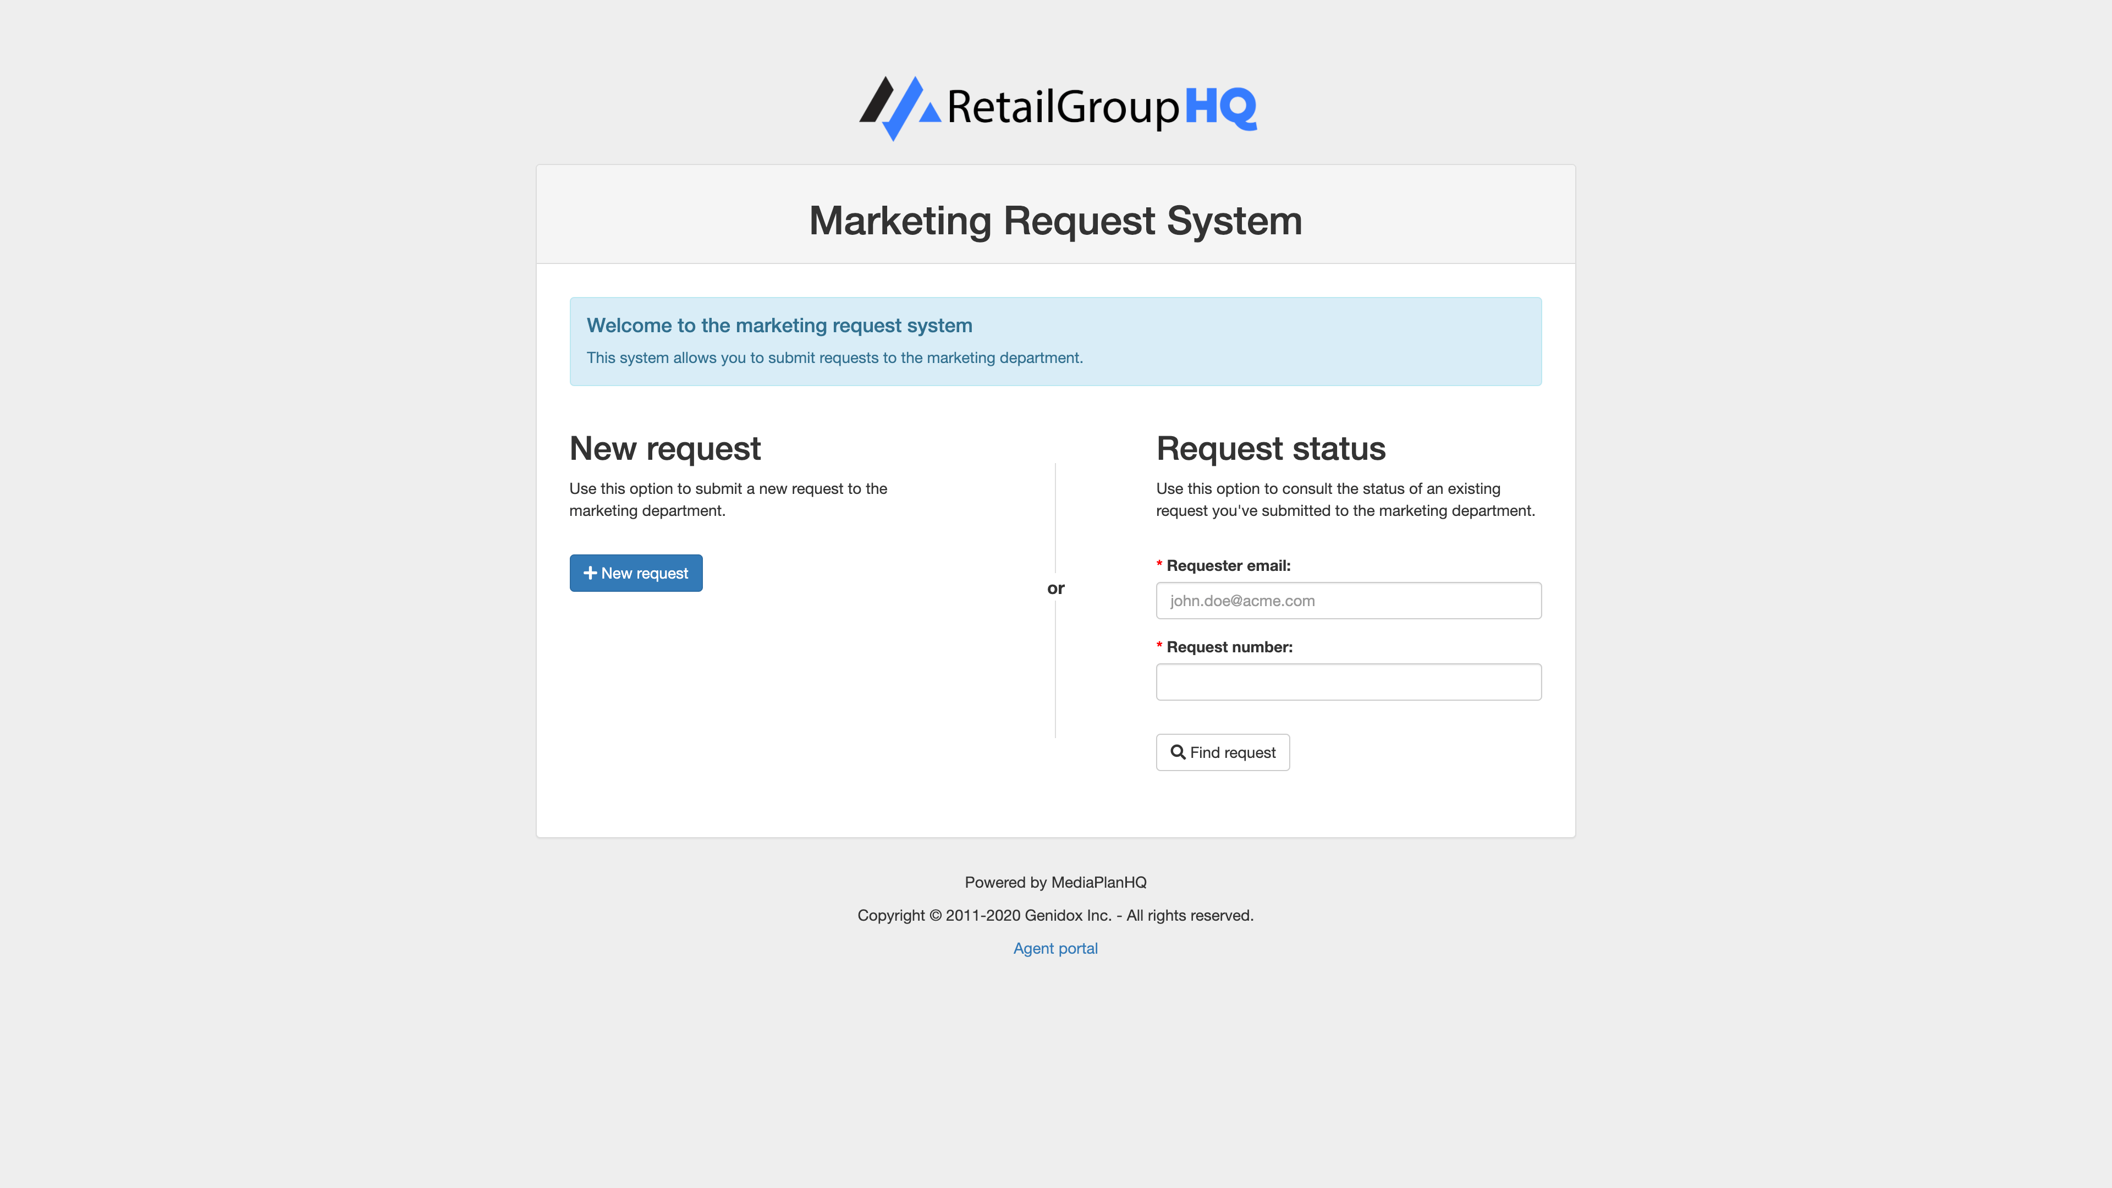Image resolution: width=2112 pixels, height=1188 pixels.
Task: Click the Requester email input field
Action: pos(1348,600)
